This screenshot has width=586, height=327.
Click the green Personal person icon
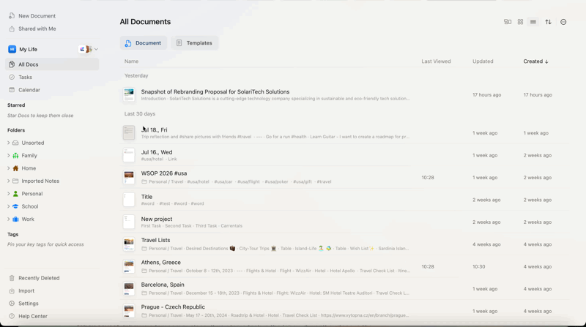pos(15,194)
